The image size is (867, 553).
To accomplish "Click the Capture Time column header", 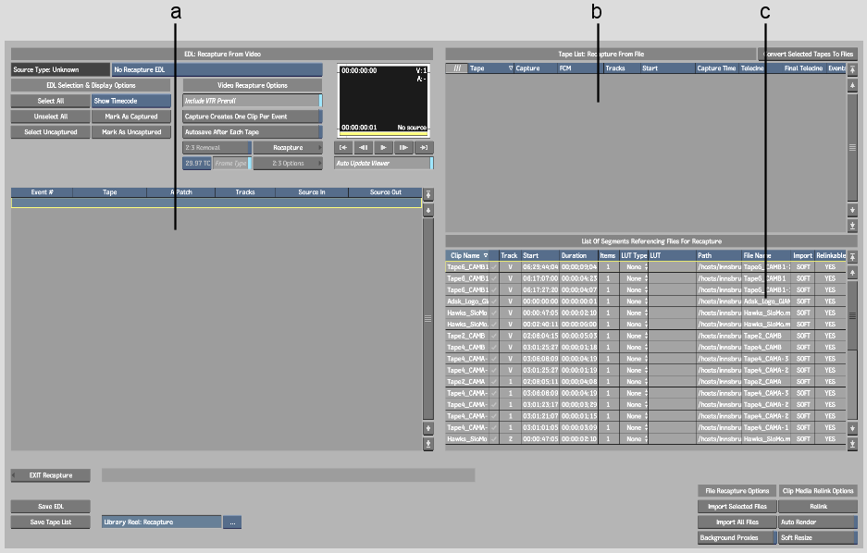I will [716, 68].
